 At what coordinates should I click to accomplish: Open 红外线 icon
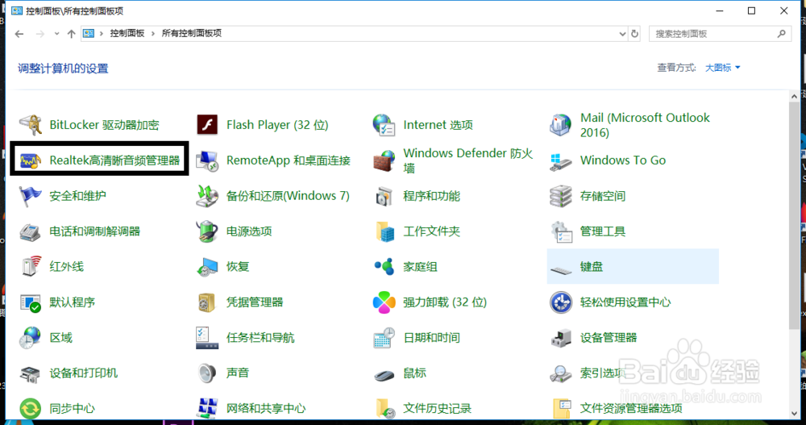(x=31, y=266)
